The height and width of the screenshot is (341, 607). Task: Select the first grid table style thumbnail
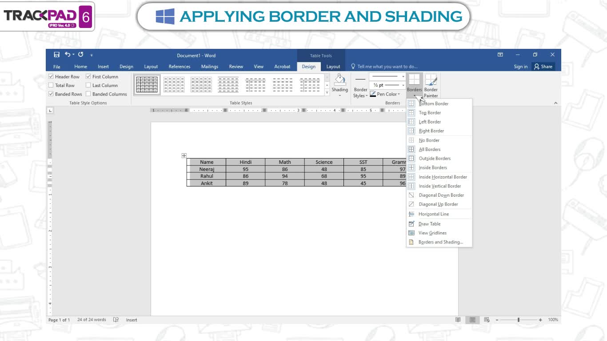point(147,84)
